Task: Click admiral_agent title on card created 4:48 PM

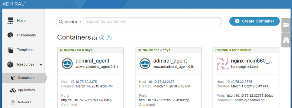Action: (x=170, y=61)
